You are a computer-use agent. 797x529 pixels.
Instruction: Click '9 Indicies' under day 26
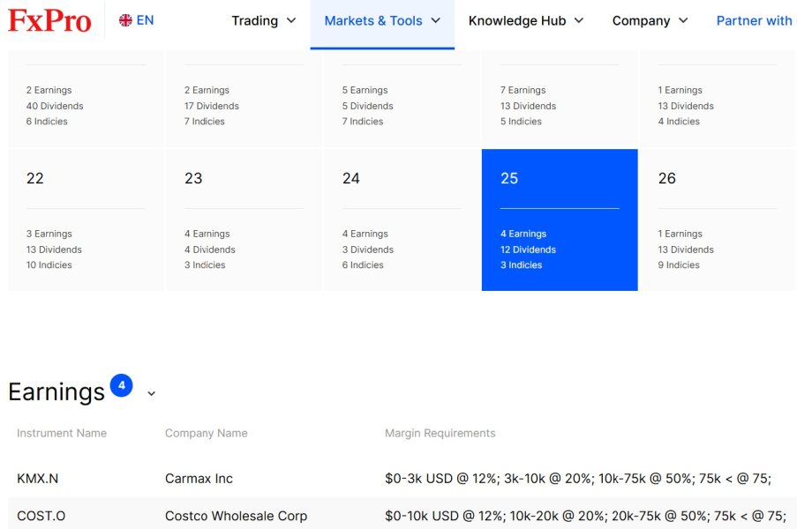(x=679, y=265)
